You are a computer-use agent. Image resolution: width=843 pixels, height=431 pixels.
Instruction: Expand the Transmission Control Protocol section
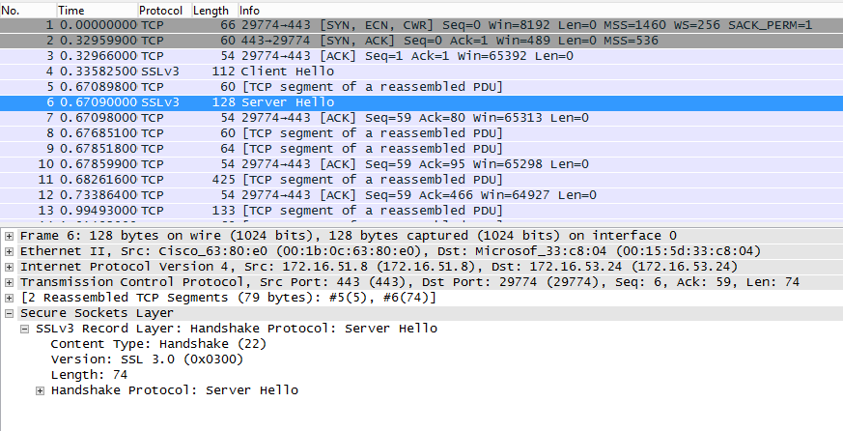pos(10,281)
